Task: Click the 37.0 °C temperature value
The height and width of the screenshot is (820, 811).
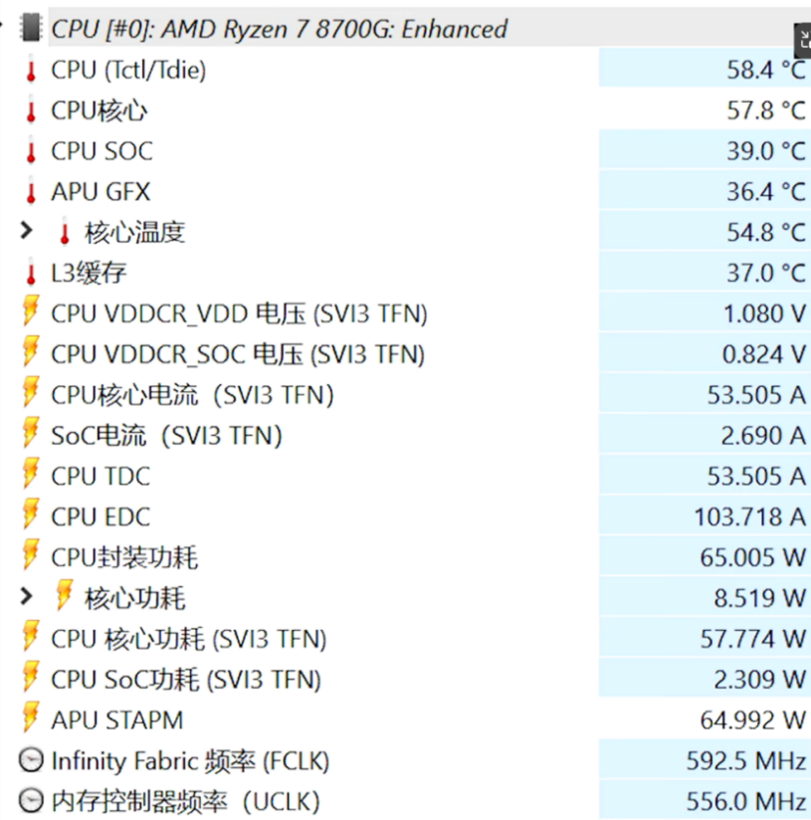Action: [766, 273]
